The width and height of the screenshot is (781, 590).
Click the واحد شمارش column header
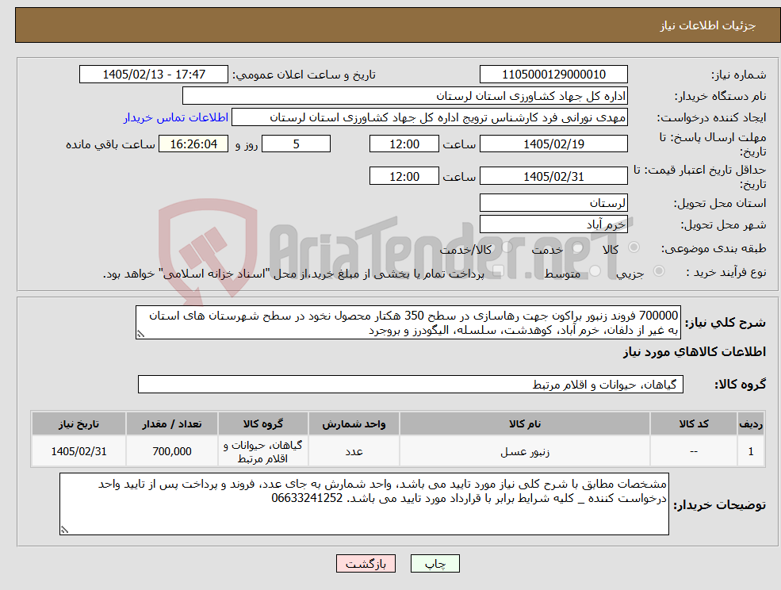click(x=354, y=423)
